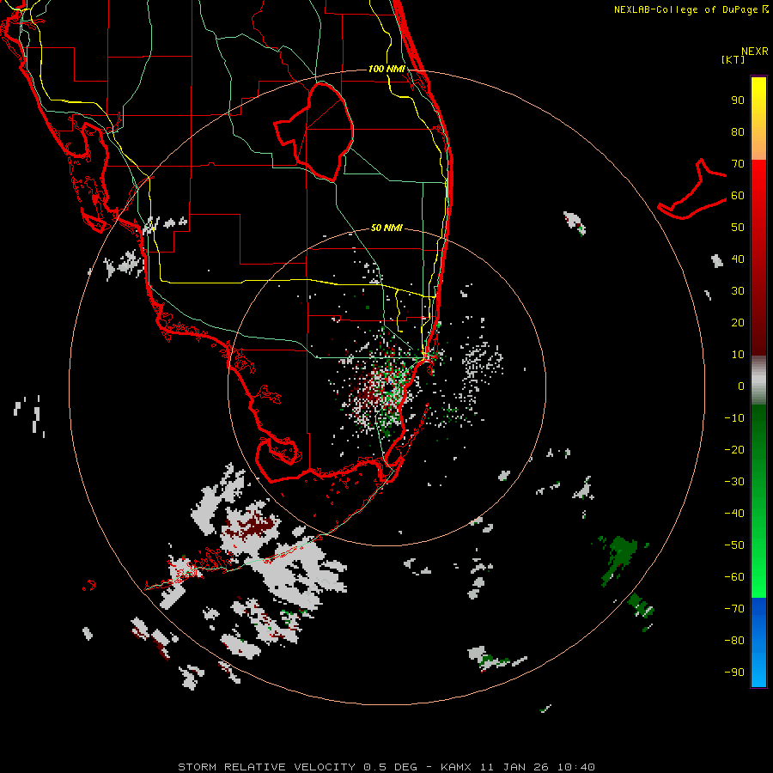Click the yellow top segment of the color bar
This screenshot has height=773, width=773.
[x=758, y=119]
